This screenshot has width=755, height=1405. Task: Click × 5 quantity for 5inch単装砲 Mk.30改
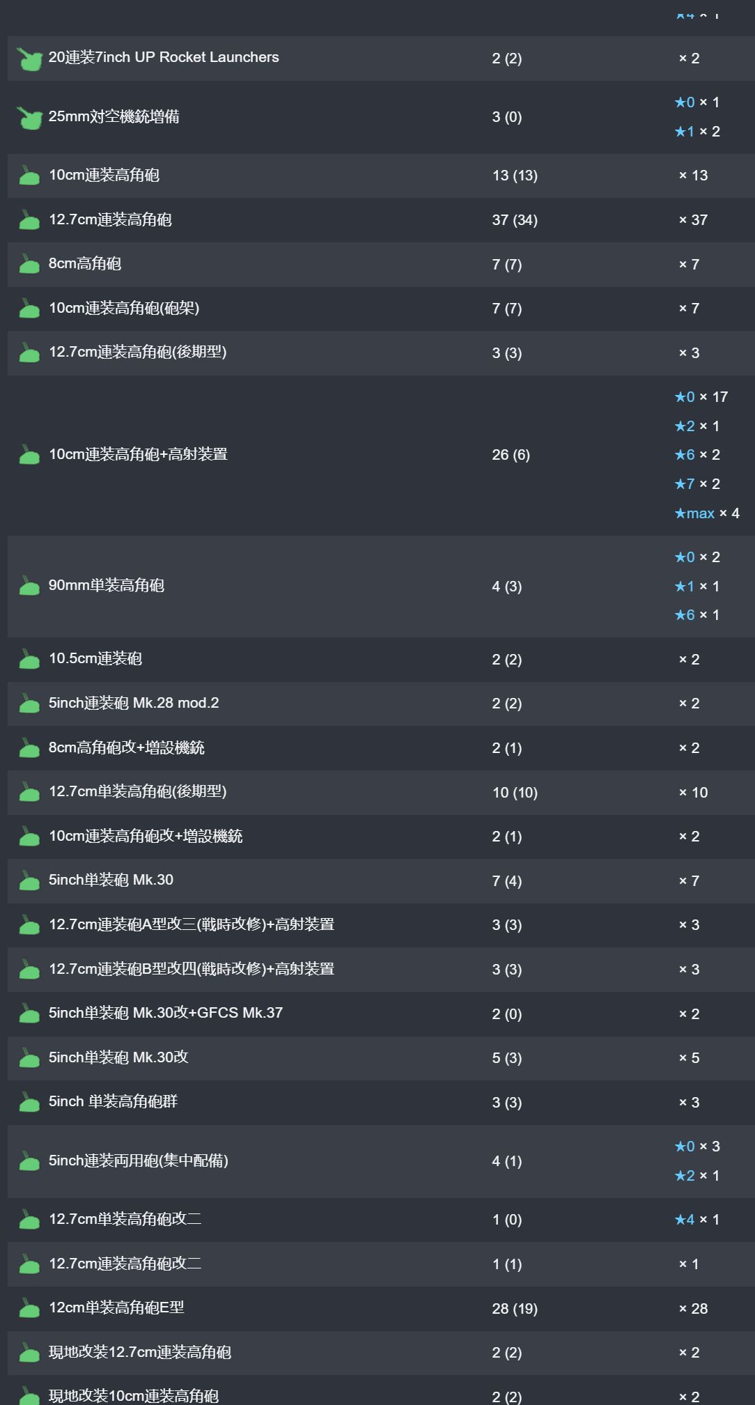pyautogui.click(x=689, y=1058)
